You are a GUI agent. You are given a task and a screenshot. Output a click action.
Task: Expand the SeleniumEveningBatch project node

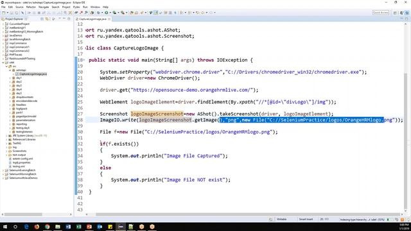tap(3, 170)
